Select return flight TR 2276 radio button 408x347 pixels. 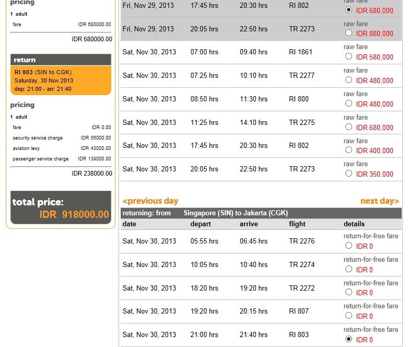coord(348,246)
